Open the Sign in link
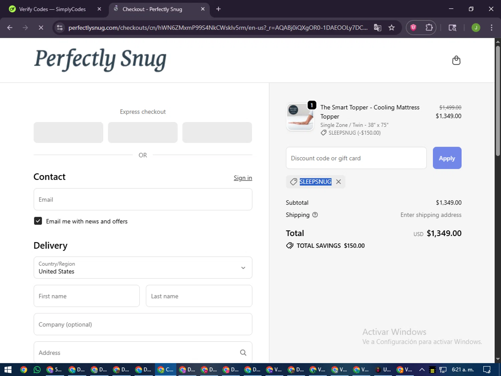The image size is (501, 376). (243, 178)
